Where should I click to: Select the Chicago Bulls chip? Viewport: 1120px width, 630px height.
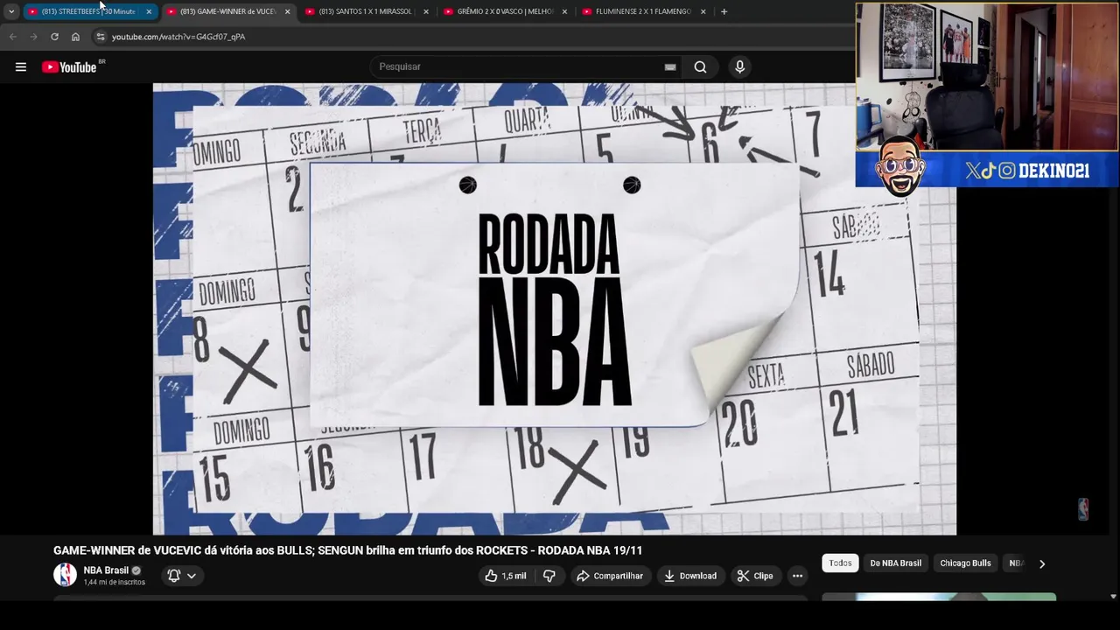click(965, 563)
